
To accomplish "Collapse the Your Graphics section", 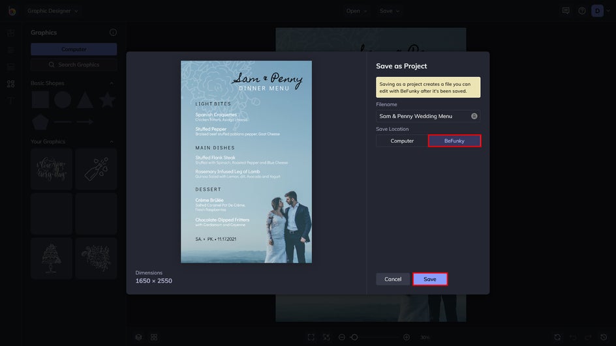I will 112,141.
